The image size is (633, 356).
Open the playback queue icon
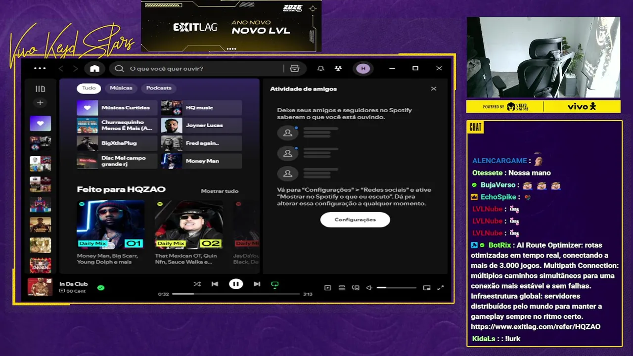click(x=341, y=288)
